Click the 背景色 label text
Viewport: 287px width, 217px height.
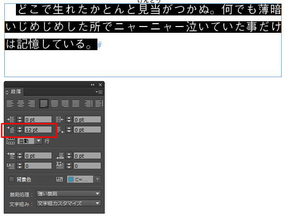coord(24,179)
